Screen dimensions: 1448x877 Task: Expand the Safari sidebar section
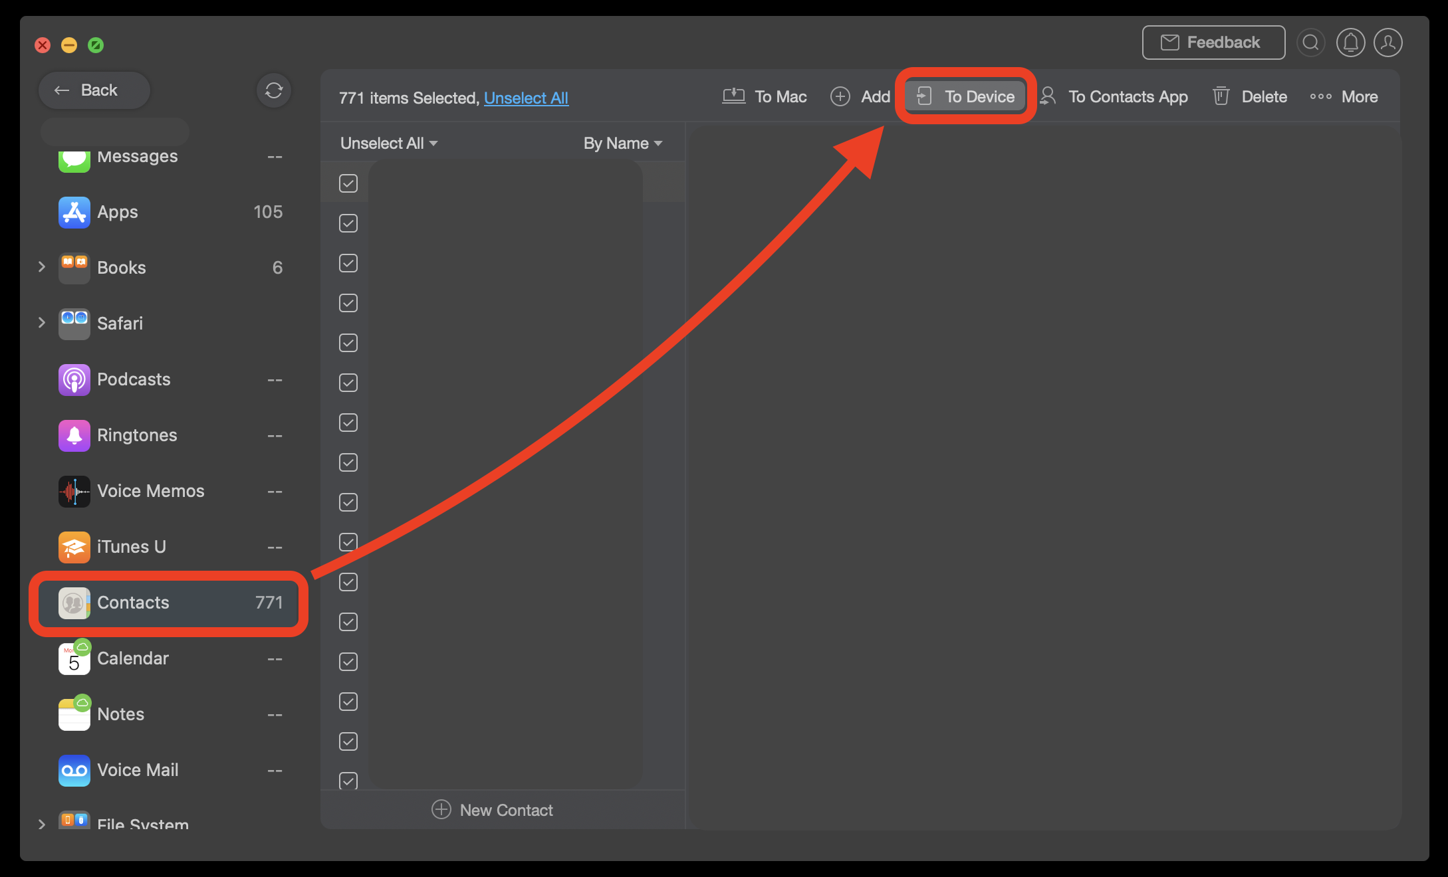pos(41,323)
